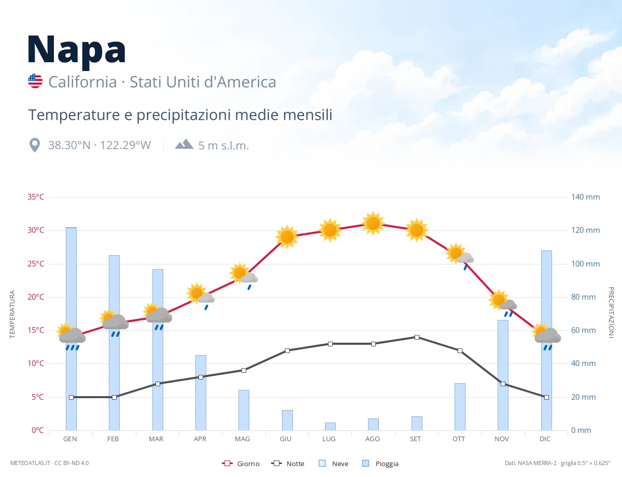Click the June precipitation bar
Screen dimensions: 622x477
click(x=287, y=420)
